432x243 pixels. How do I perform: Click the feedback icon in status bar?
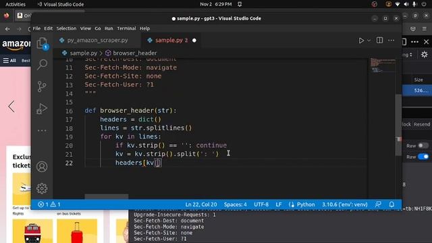(x=378, y=205)
